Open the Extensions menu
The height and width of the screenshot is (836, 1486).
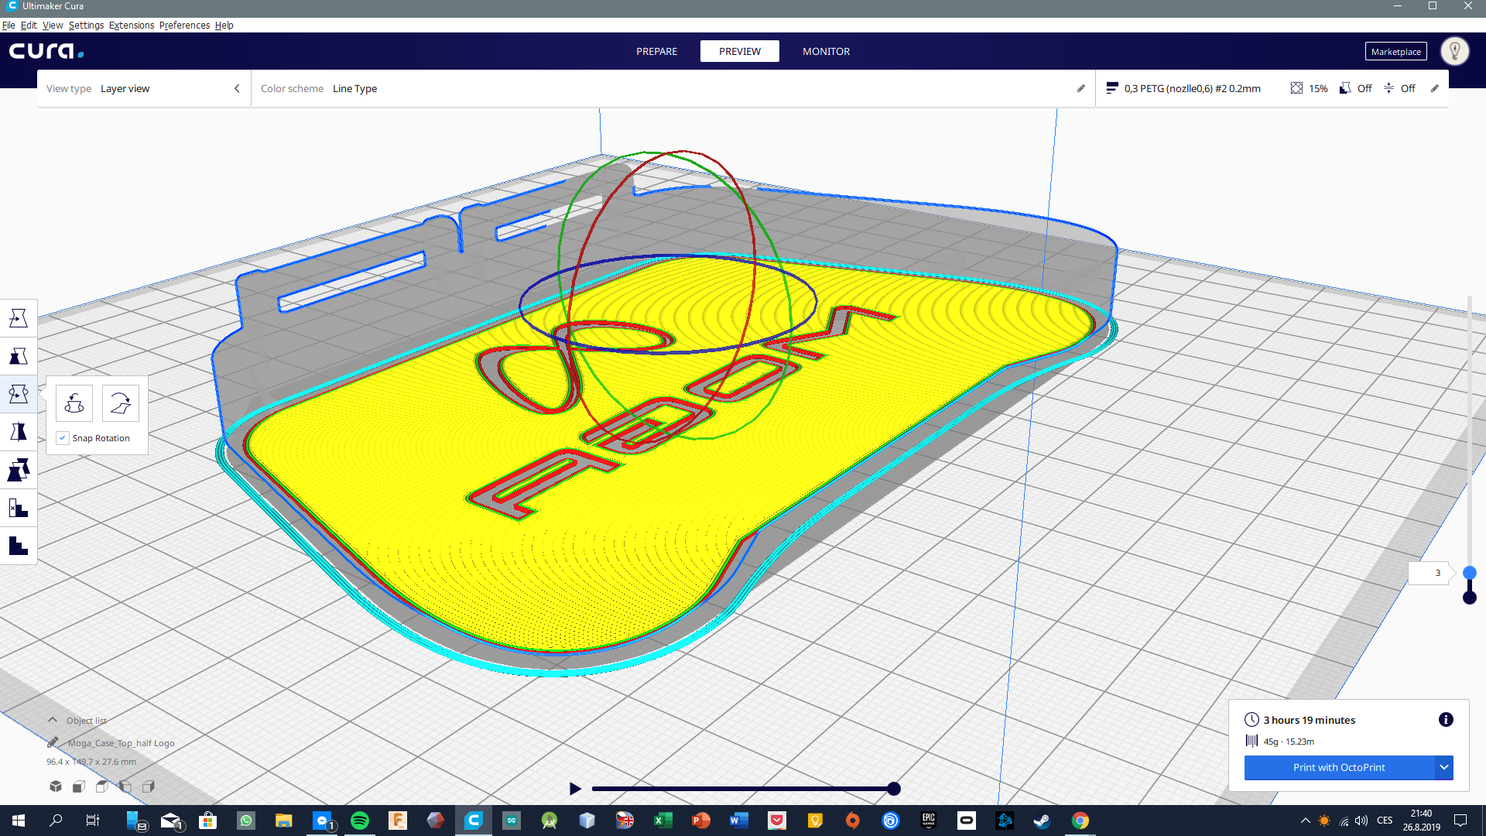tap(132, 25)
